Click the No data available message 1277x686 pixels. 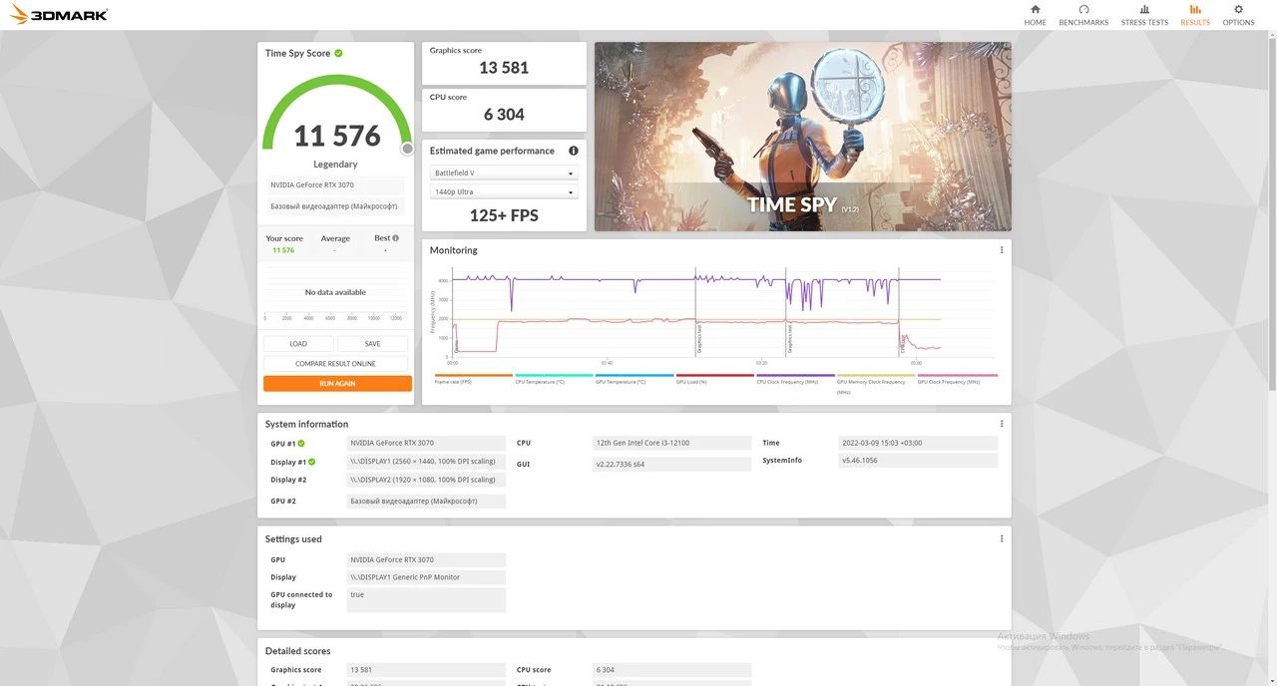335,292
